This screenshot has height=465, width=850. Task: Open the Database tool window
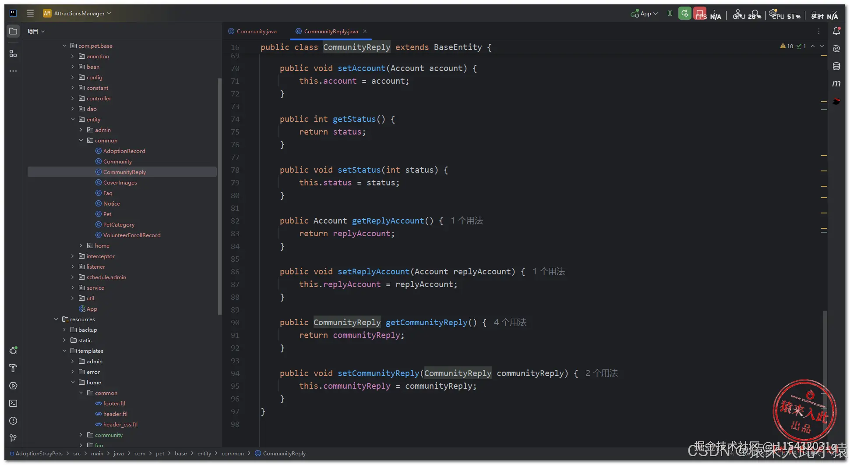836,66
